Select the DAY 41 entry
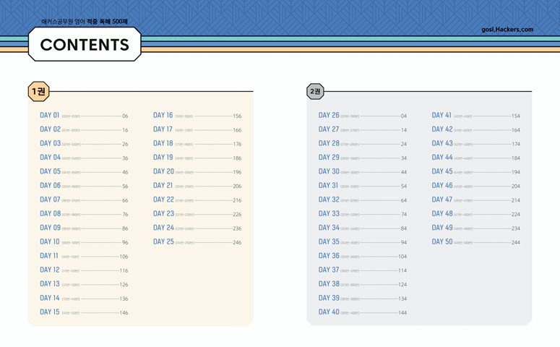 [442, 116]
